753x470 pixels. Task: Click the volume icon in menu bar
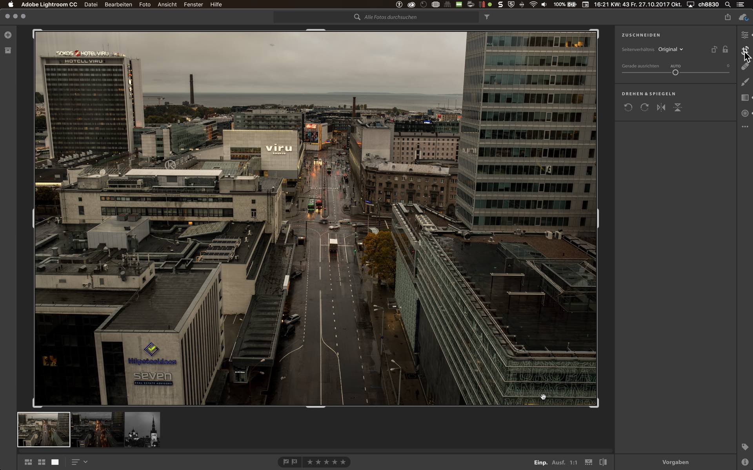[544, 4]
